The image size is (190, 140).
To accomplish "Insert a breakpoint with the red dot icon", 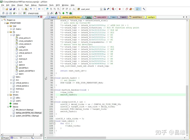I will 120,9.
